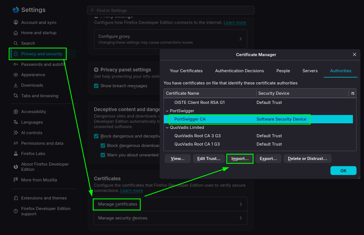364x235 pixels.
Task: Toggle Block dangerous and deceptive content checkbox
Action: 96,136
